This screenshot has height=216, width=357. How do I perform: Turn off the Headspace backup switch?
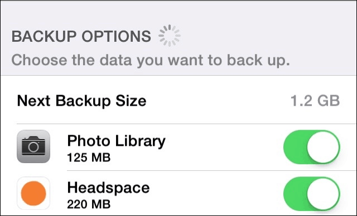312,194
